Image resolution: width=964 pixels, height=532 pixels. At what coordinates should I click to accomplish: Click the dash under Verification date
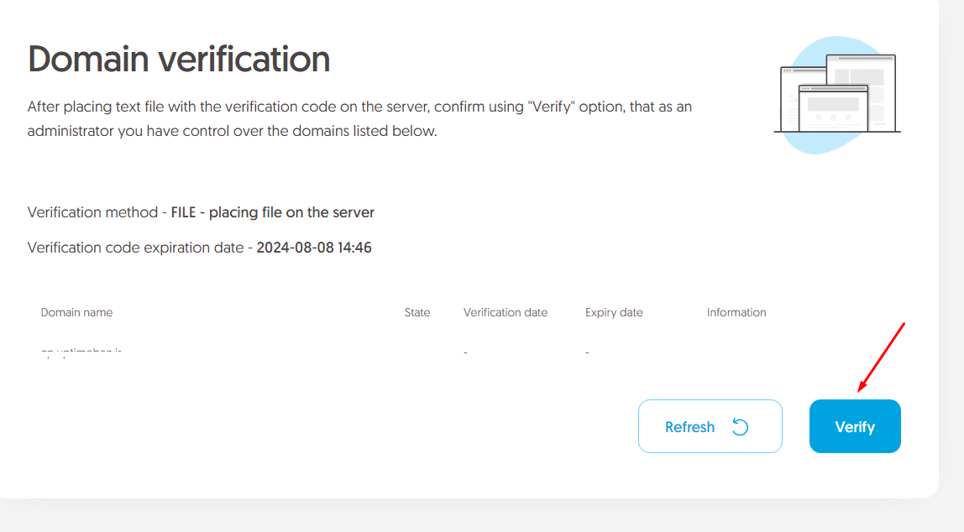pos(465,352)
